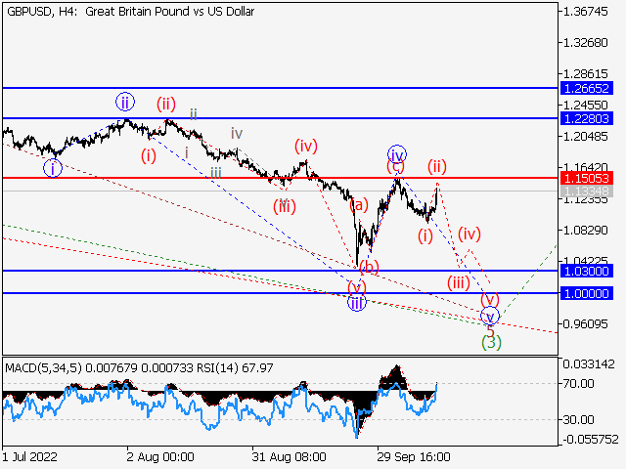Select the blue circled wave ii label
Viewport: 626px width, 469px height.
click(125, 102)
